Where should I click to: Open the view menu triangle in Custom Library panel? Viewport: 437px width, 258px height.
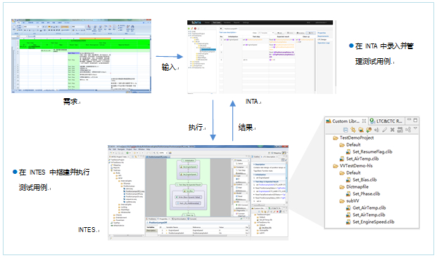coord(416,128)
